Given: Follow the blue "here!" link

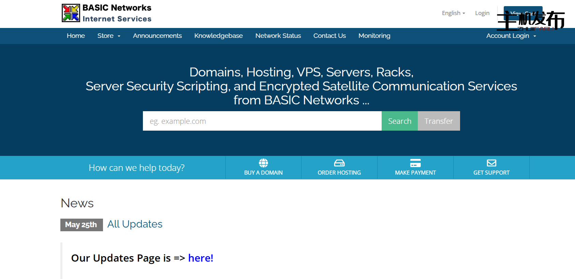Looking at the screenshot, I should 201,258.
